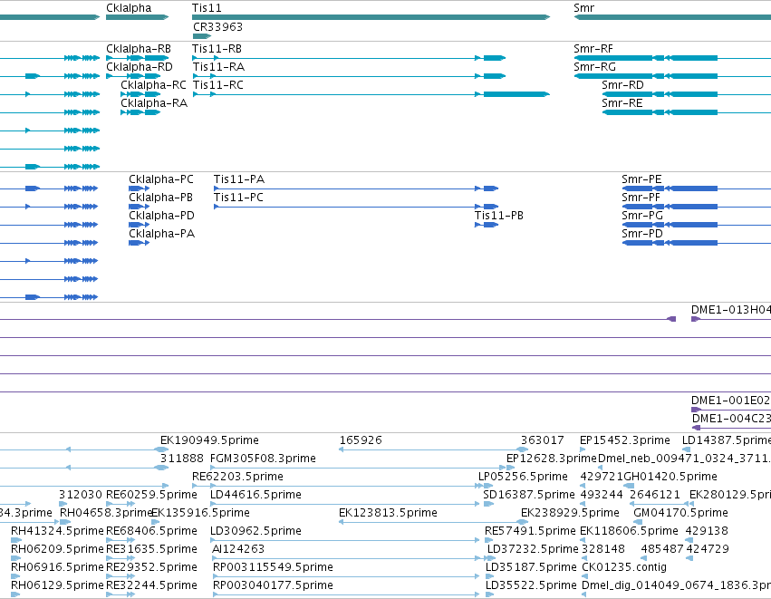Viewport: 771px width, 599px height.
Task: Click the CK01235.contig label
Action: [x=624, y=567]
